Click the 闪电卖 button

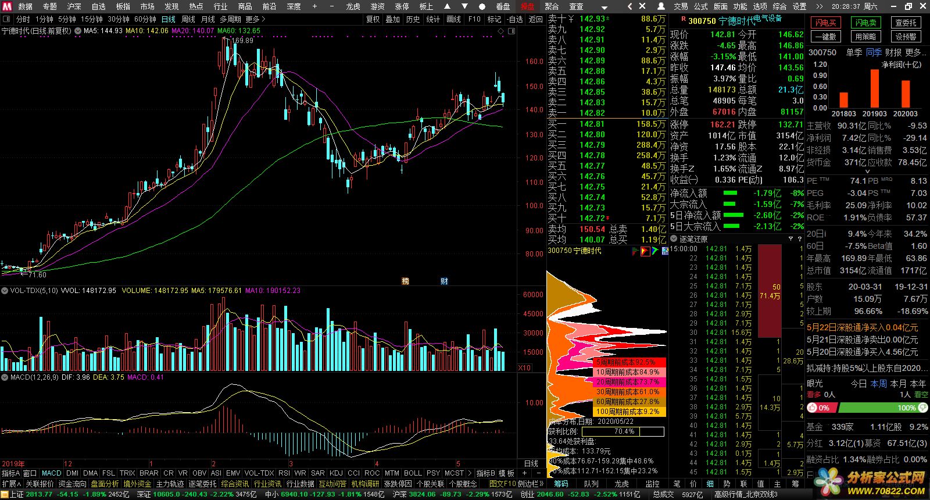[865, 23]
